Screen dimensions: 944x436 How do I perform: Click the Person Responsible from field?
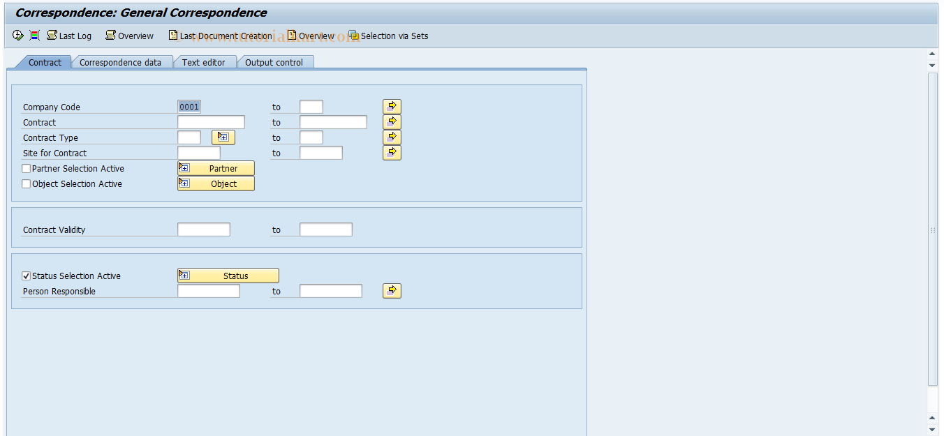(209, 291)
